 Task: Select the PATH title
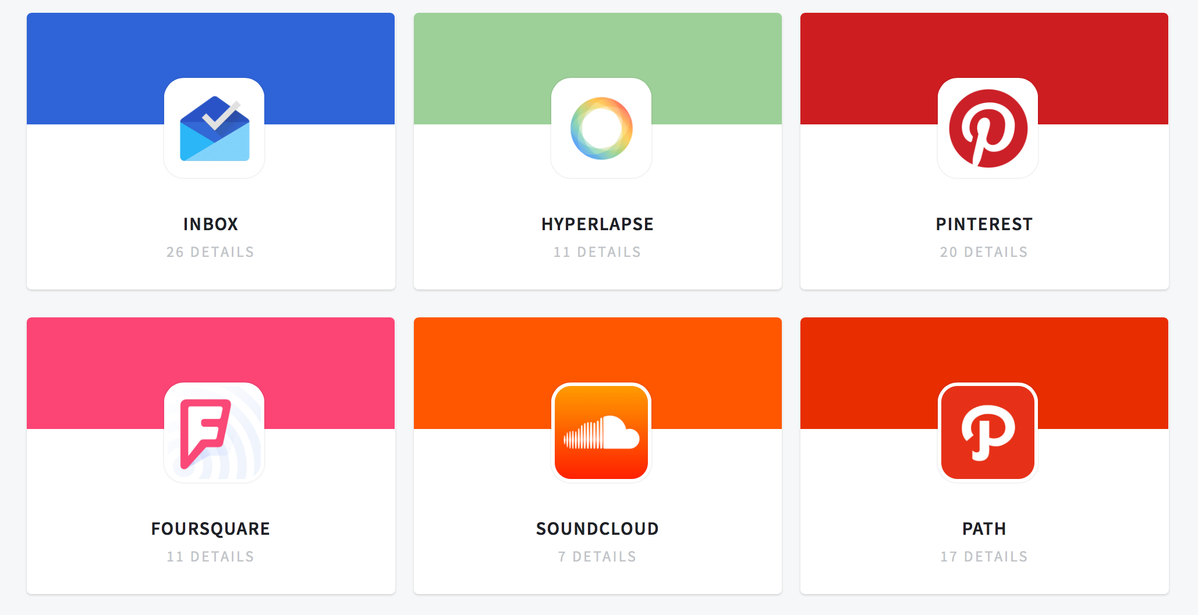click(984, 529)
